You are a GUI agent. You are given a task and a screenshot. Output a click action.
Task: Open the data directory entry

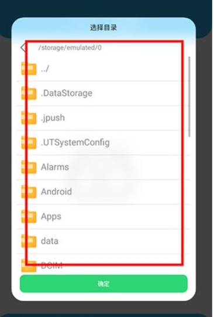103,241
